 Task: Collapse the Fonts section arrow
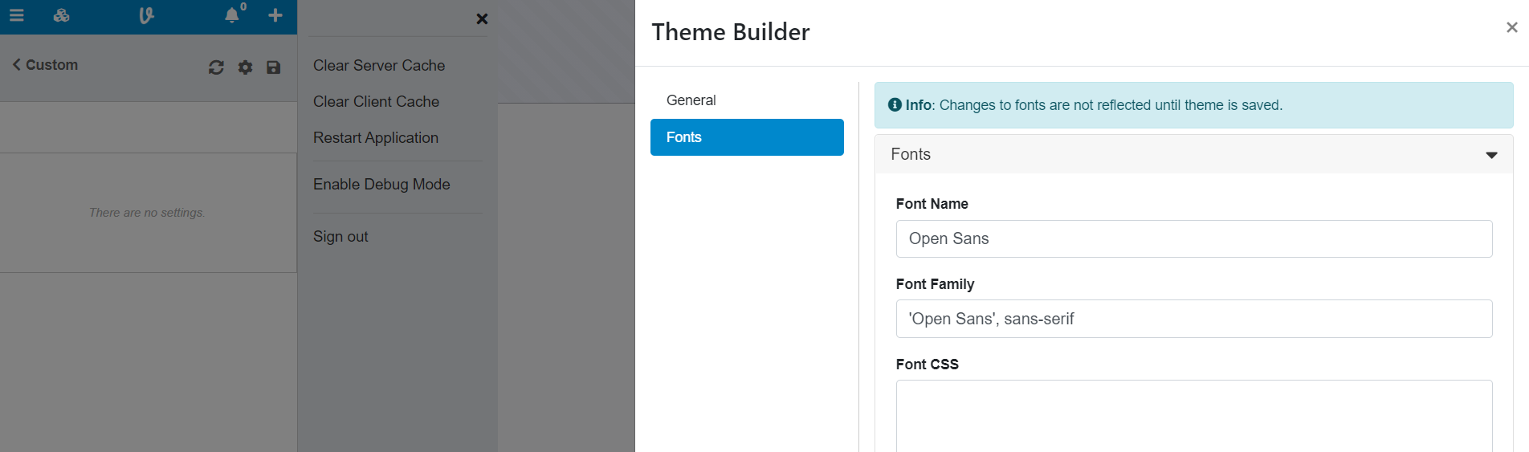coord(1491,155)
